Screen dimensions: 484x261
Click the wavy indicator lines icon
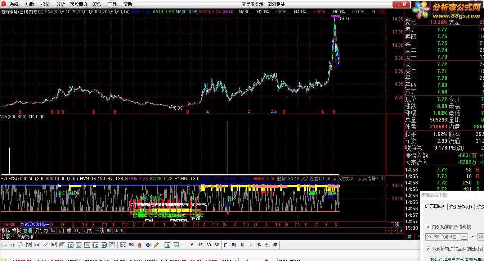123,245
